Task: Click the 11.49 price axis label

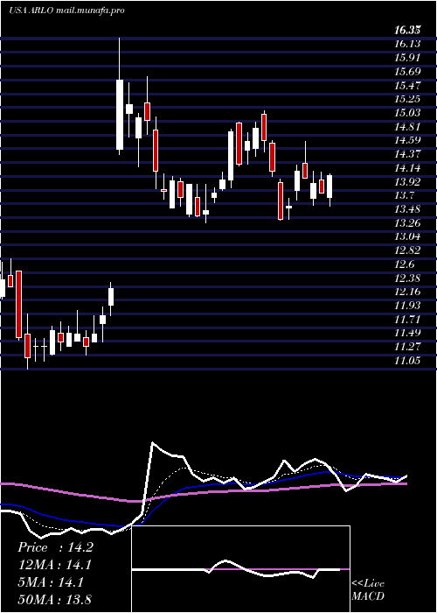Action: (408, 333)
